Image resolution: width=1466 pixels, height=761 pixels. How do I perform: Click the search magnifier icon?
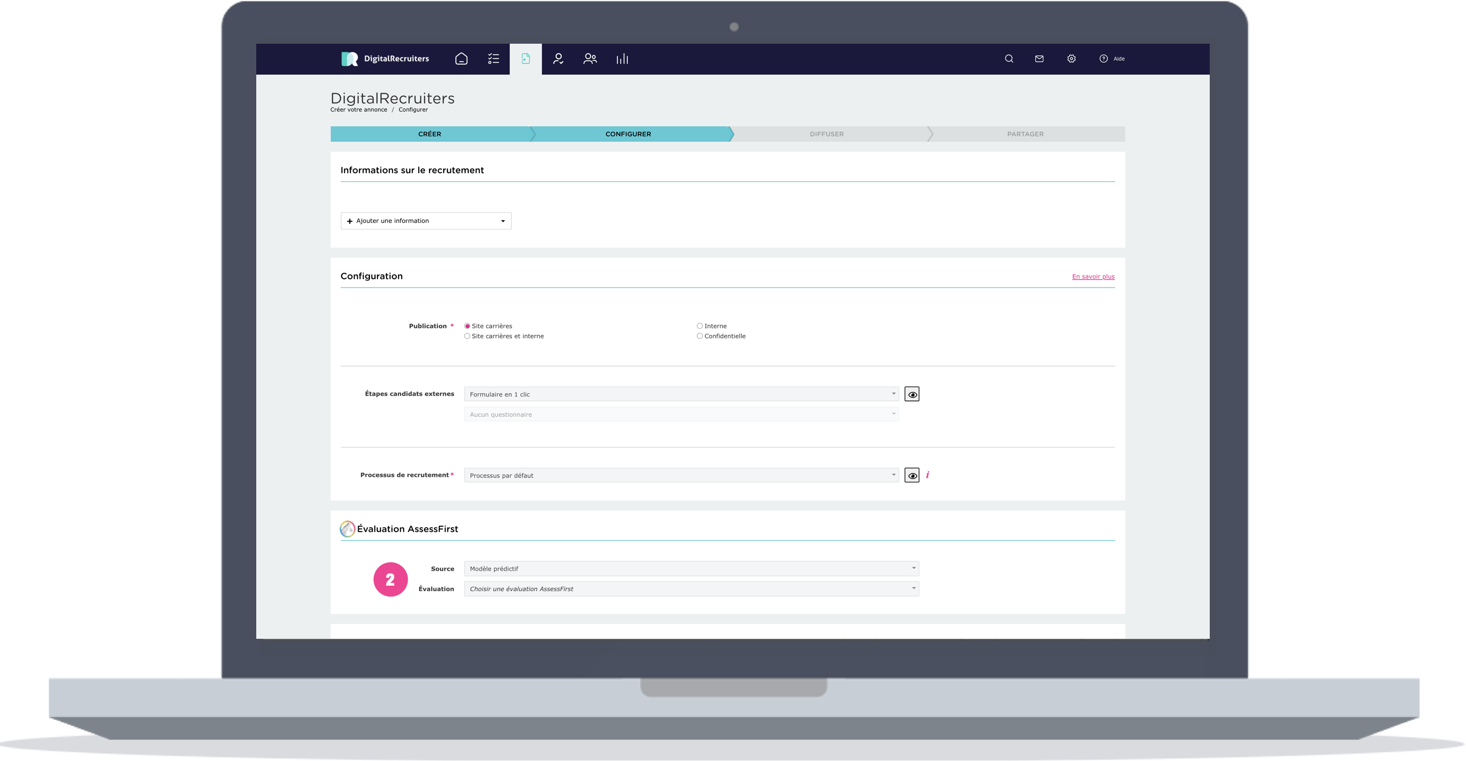1009,59
